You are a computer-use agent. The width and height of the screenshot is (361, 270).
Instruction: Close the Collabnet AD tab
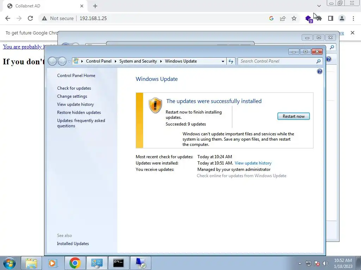coord(82,6)
